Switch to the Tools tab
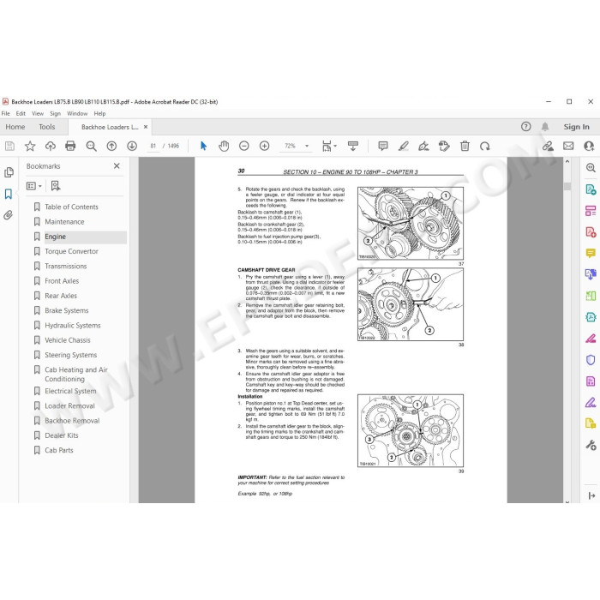 click(x=46, y=127)
